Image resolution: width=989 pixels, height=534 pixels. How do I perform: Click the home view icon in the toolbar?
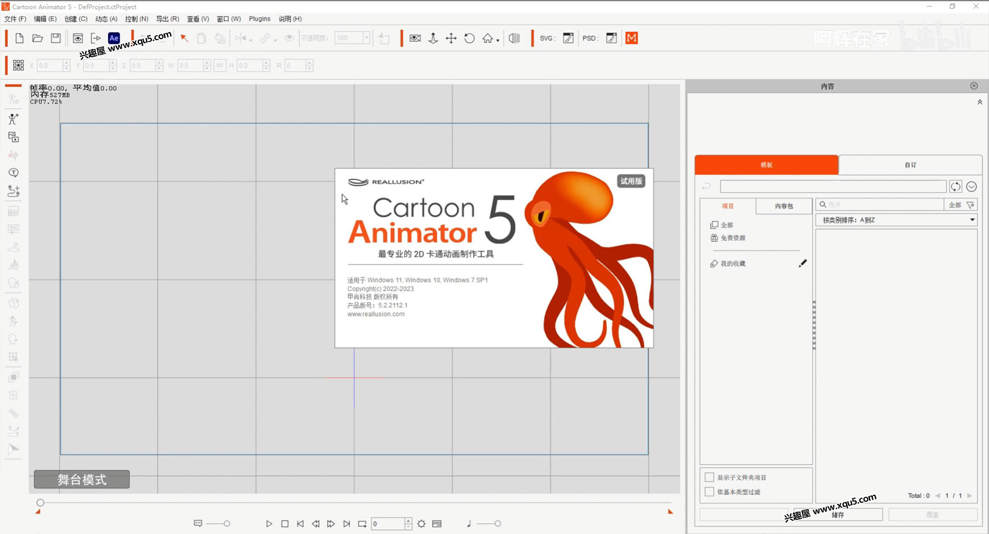pyautogui.click(x=487, y=38)
